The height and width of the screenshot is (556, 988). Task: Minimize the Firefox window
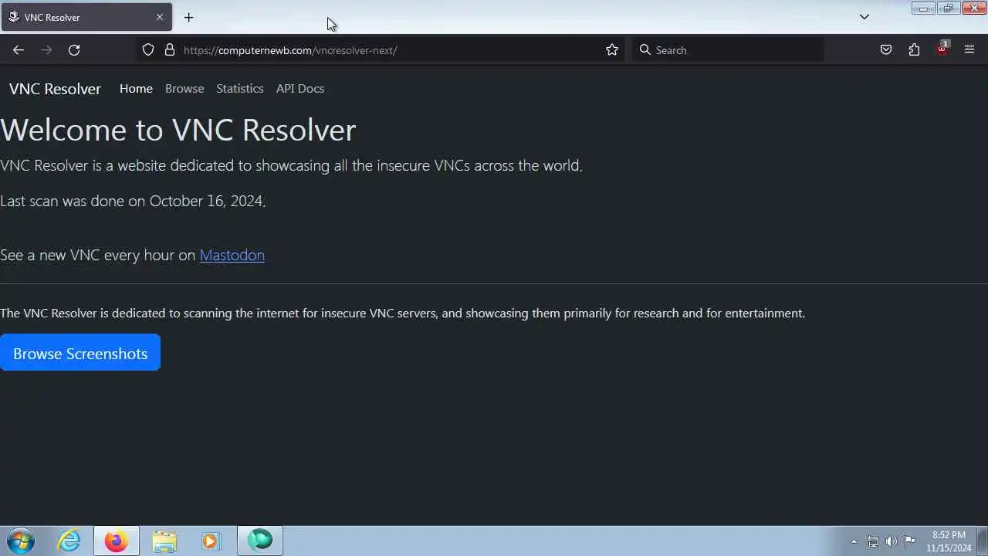pyautogui.click(x=923, y=8)
